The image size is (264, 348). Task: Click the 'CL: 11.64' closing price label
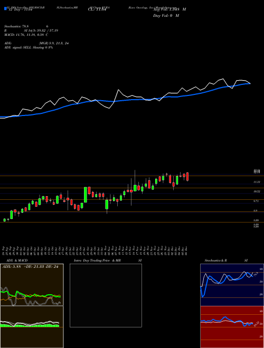[x=96, y=9]
